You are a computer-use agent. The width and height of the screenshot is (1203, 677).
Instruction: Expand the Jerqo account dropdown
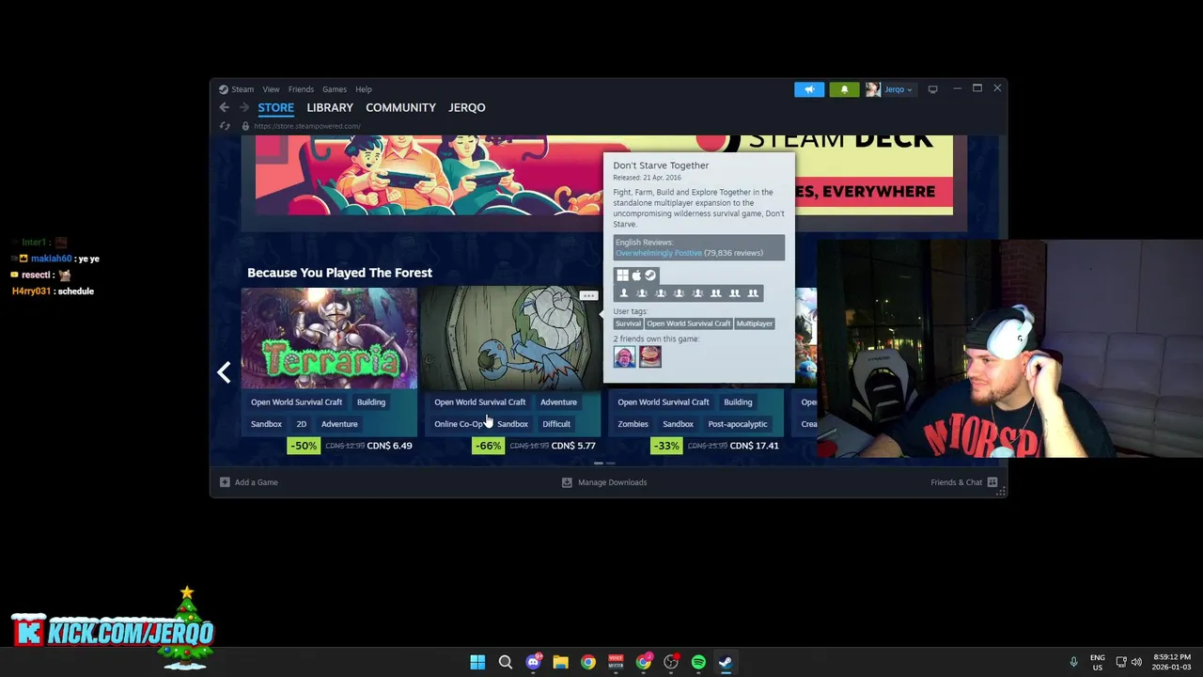point(898,89)
